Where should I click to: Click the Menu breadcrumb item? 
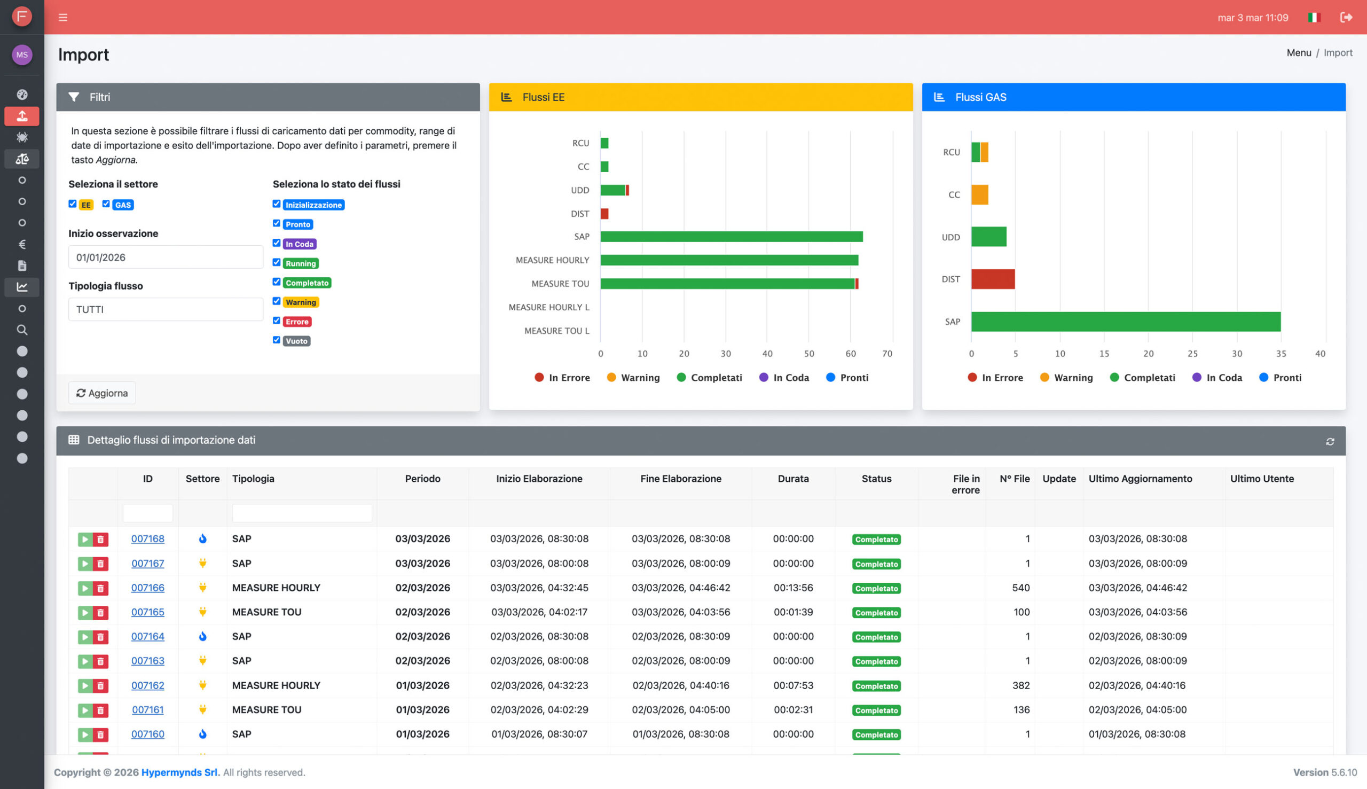click(1298, 52)
